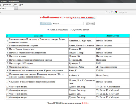Screen dimensions: 136x112
Task: Click the № column header
Action: 7,36
